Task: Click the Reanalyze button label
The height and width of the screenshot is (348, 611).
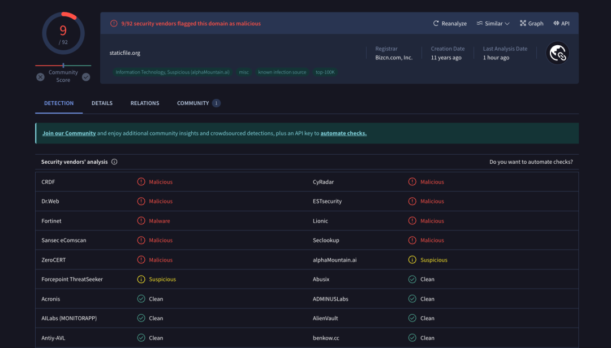Action: point(454,23)
